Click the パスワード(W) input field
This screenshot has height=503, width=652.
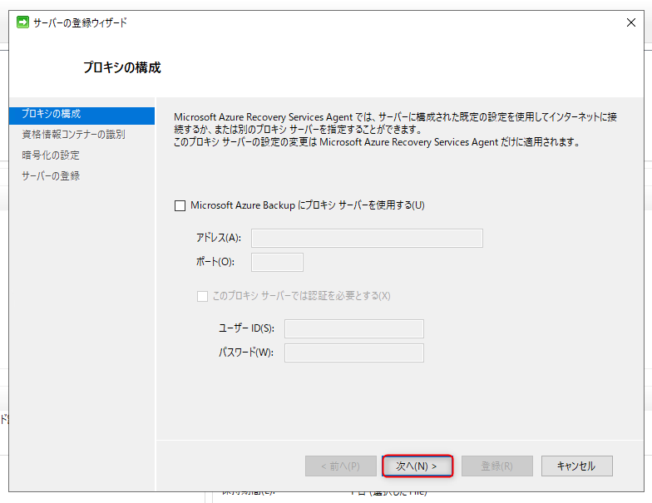[354, 353]
